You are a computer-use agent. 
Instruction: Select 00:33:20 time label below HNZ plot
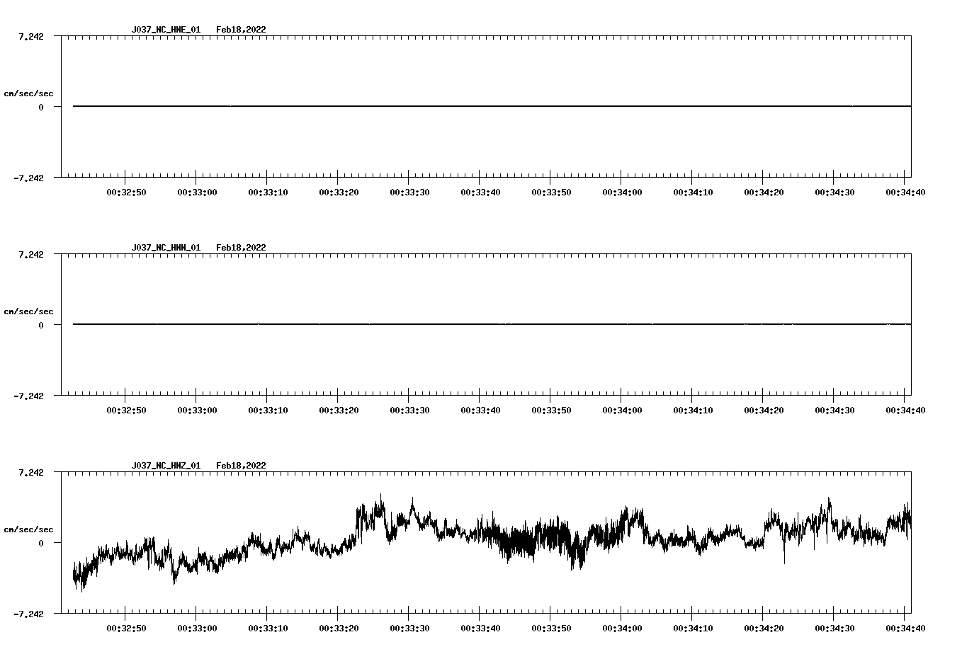tap(339, 628)
